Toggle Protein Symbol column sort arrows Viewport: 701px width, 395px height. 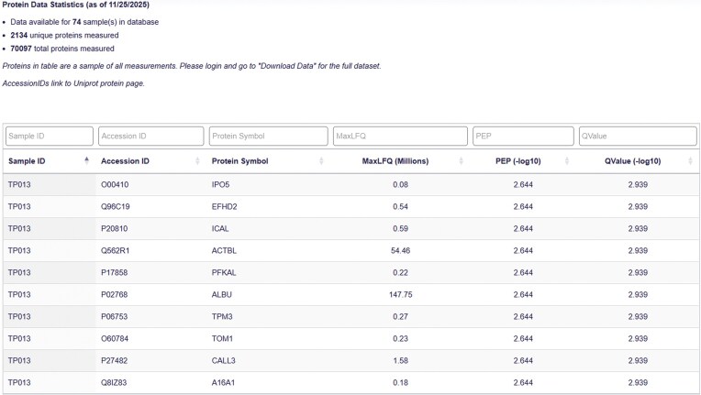point(321,160)
